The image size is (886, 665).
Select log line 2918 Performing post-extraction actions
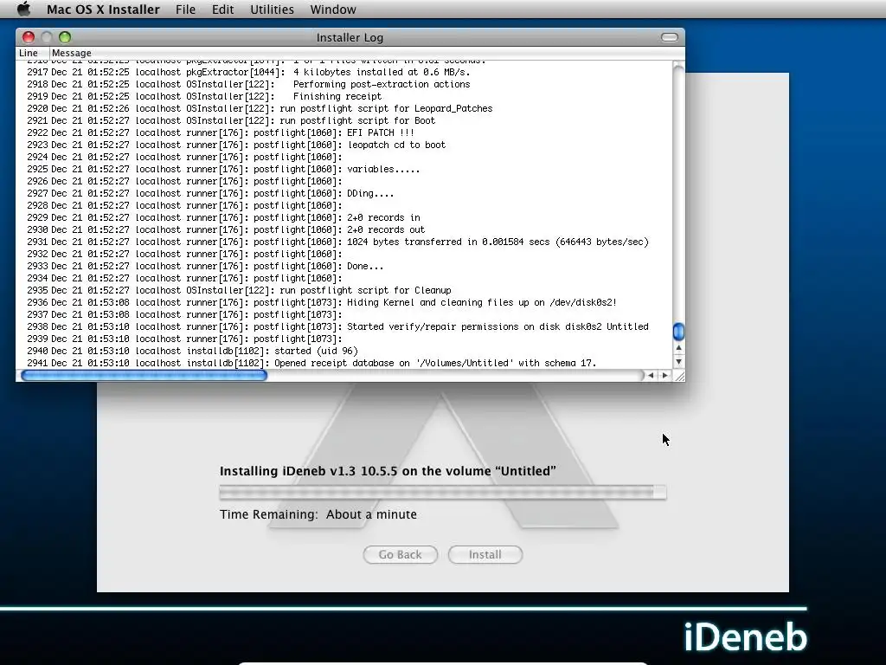[344, 84]
